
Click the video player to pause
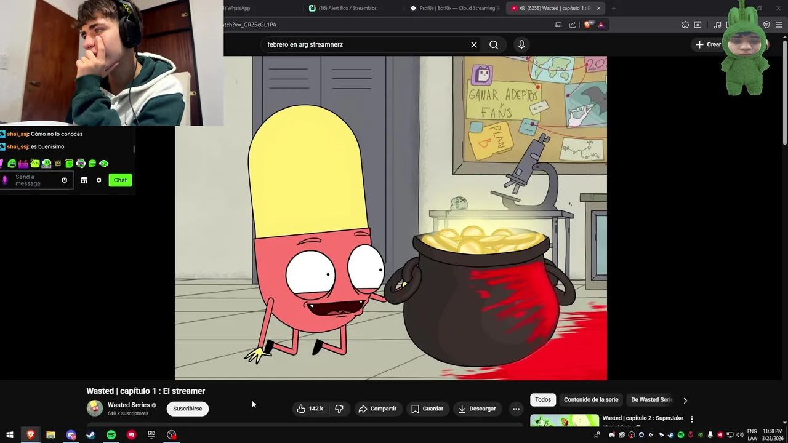click(391, 218)
